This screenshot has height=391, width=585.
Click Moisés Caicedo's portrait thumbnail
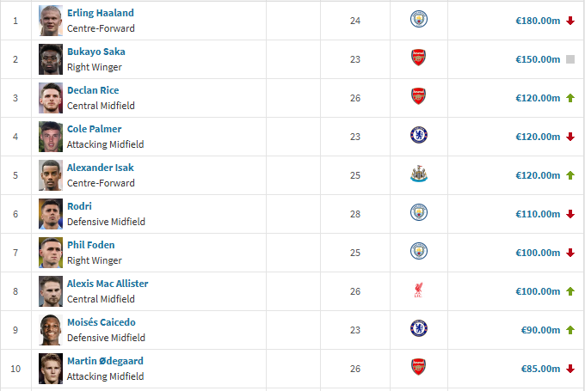(51, 330)
